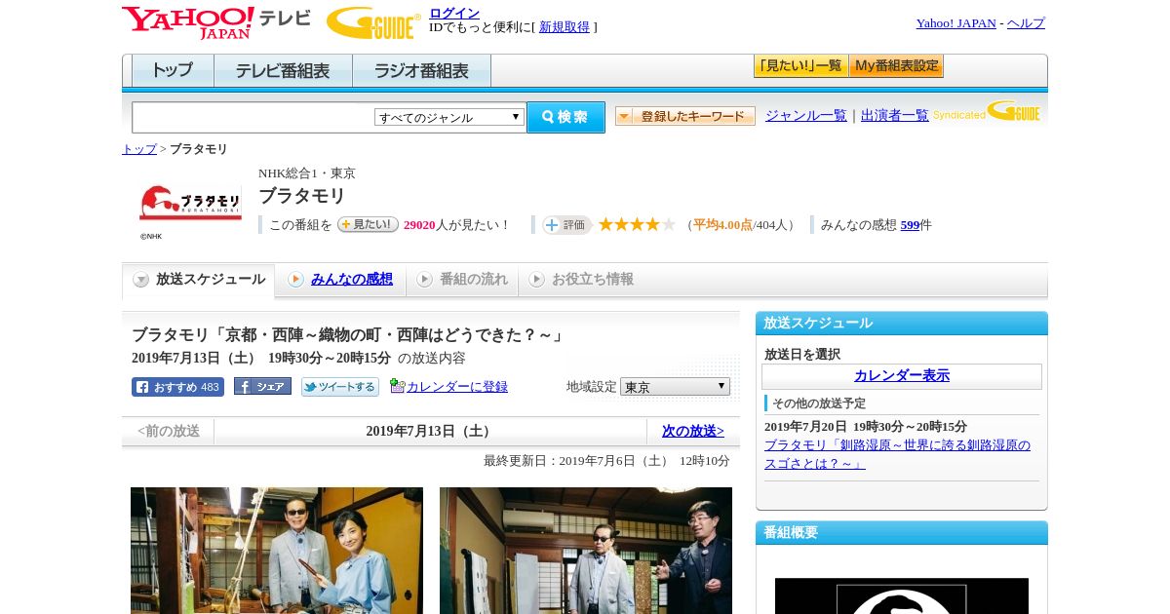Click 最終更新日:2019年7月6日 text
1170x614 pixels.
pyautogui.click(x=606, y=461)
